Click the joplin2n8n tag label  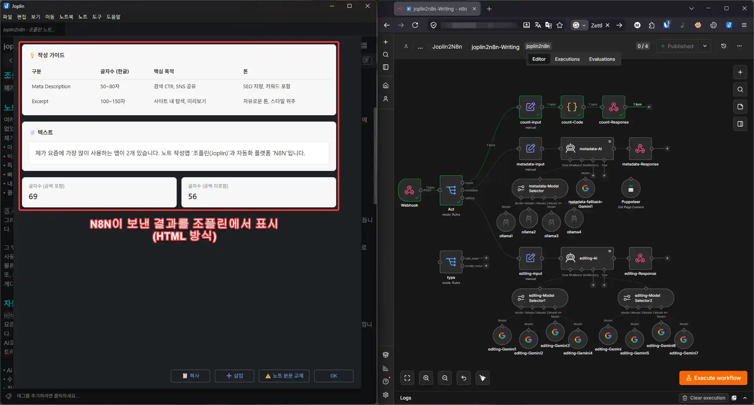pos(538,46)
